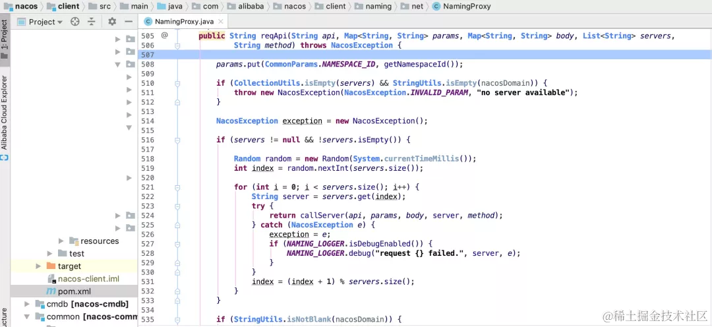
Task: Click the INVALID_PARAM constant on line 511
Action: pyautogui.click(x=440, y=93)
